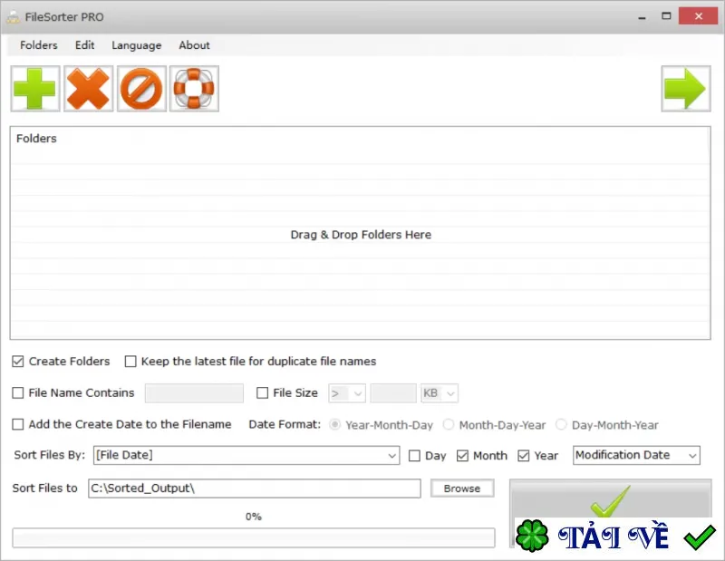Click the 0% progress label
The height and width of the screenshot is (561, 725).
coord(254,517)
